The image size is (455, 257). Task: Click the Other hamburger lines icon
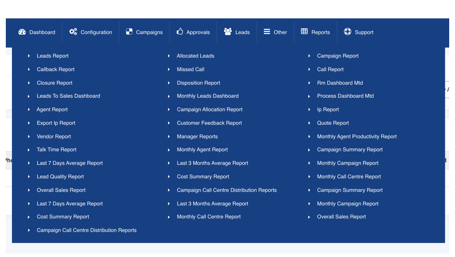click(267, 32)
